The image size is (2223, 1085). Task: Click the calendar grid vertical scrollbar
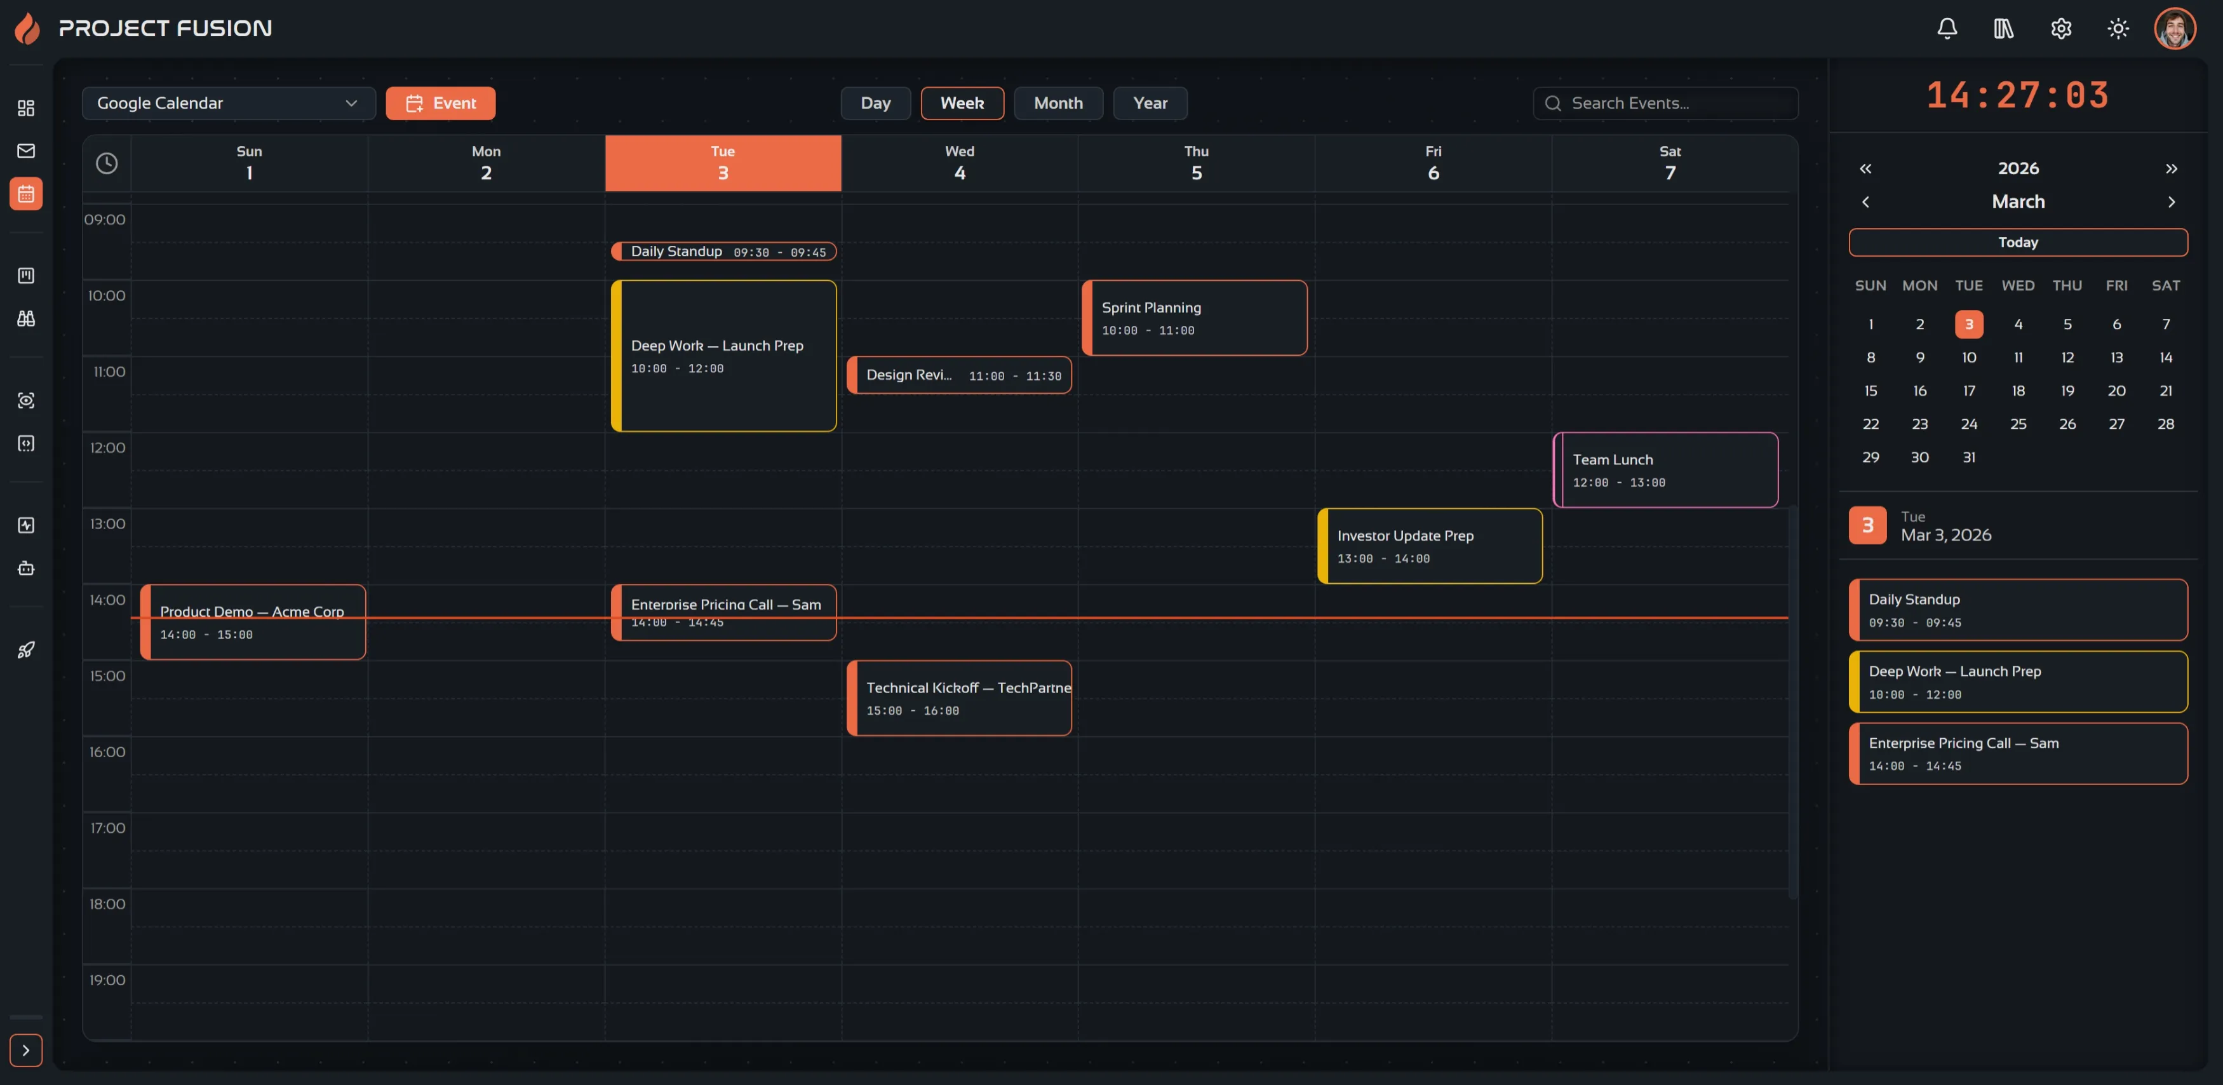point(1793,702)
